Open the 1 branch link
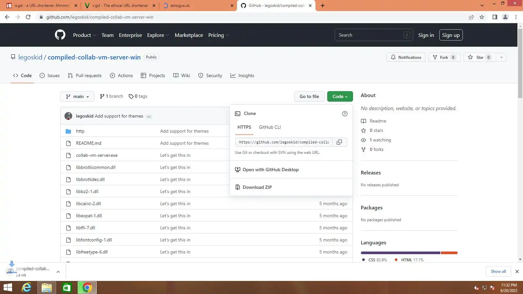Viewport: 523px width, 294px height. click(111, 96)
